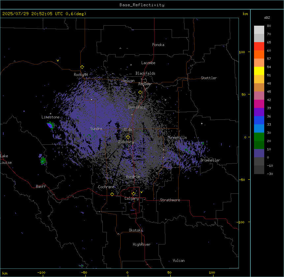Click the Sylvan label
284x277 pixels.
[128, 81]
